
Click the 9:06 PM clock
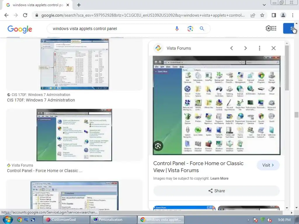pyautogui.click(x=284, y=220)
